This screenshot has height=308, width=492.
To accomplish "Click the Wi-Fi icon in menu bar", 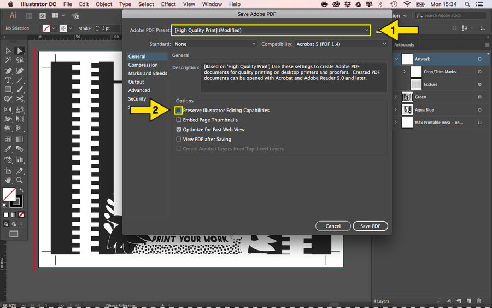I will pos(407,4).
